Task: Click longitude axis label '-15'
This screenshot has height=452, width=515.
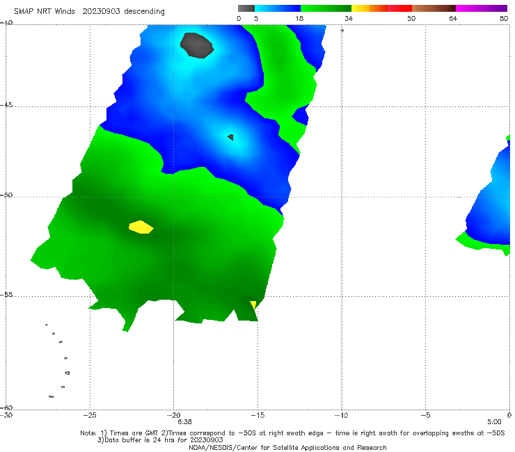Action: coord(257,415)
